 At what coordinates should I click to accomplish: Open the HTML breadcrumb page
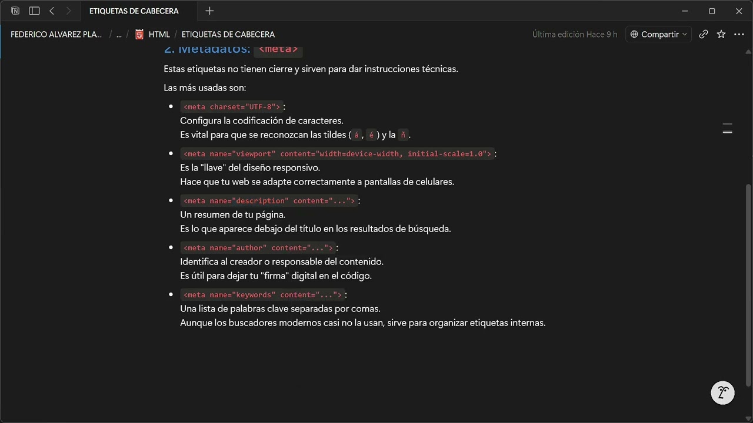coord(159,34)
